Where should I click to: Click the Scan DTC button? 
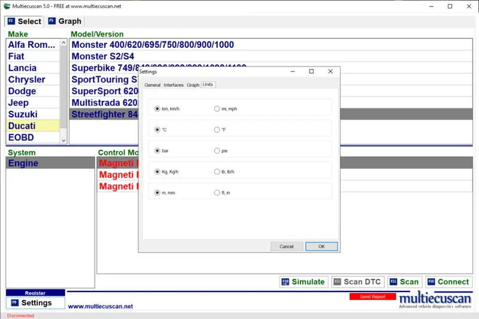point(357,282)
